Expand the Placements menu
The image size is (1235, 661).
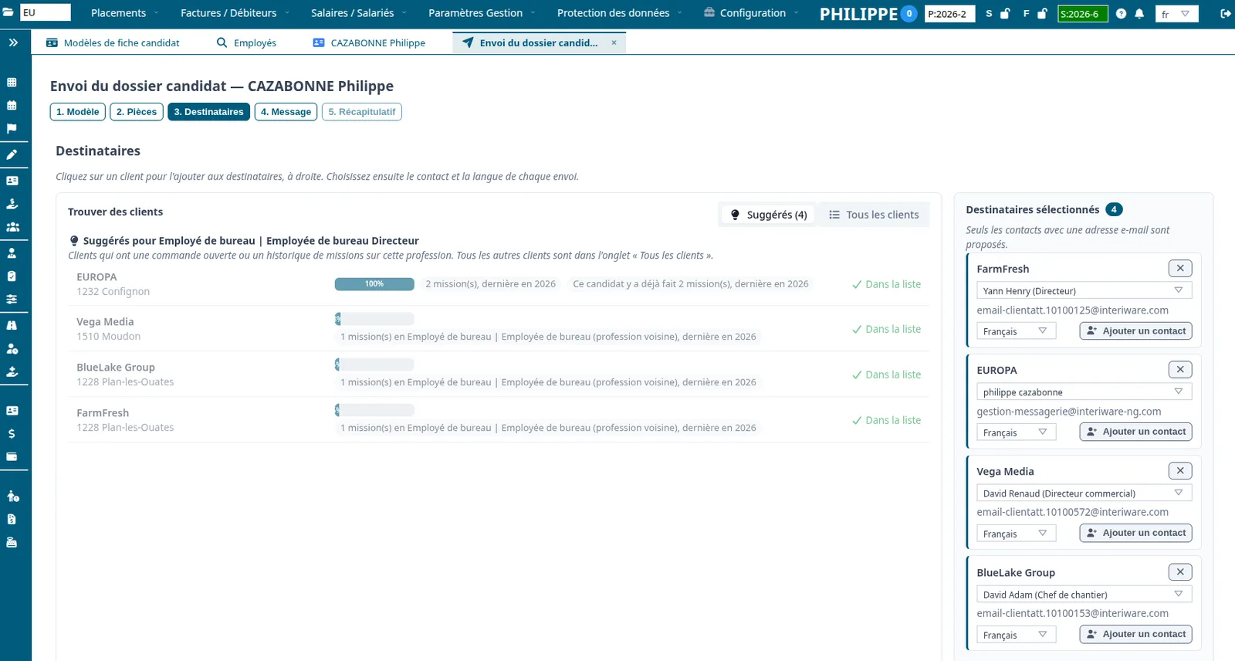point(124,13)
